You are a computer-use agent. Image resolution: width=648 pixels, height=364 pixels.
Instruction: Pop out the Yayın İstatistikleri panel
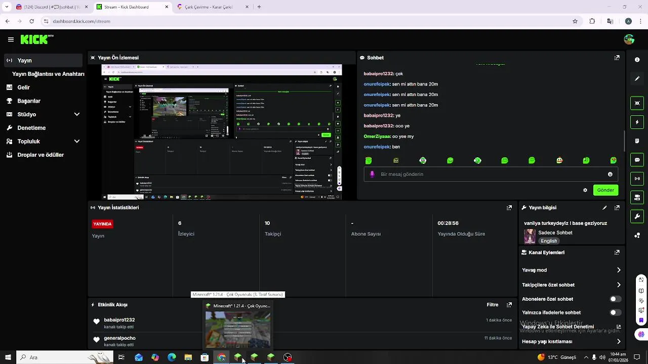(x=509, y=207)
